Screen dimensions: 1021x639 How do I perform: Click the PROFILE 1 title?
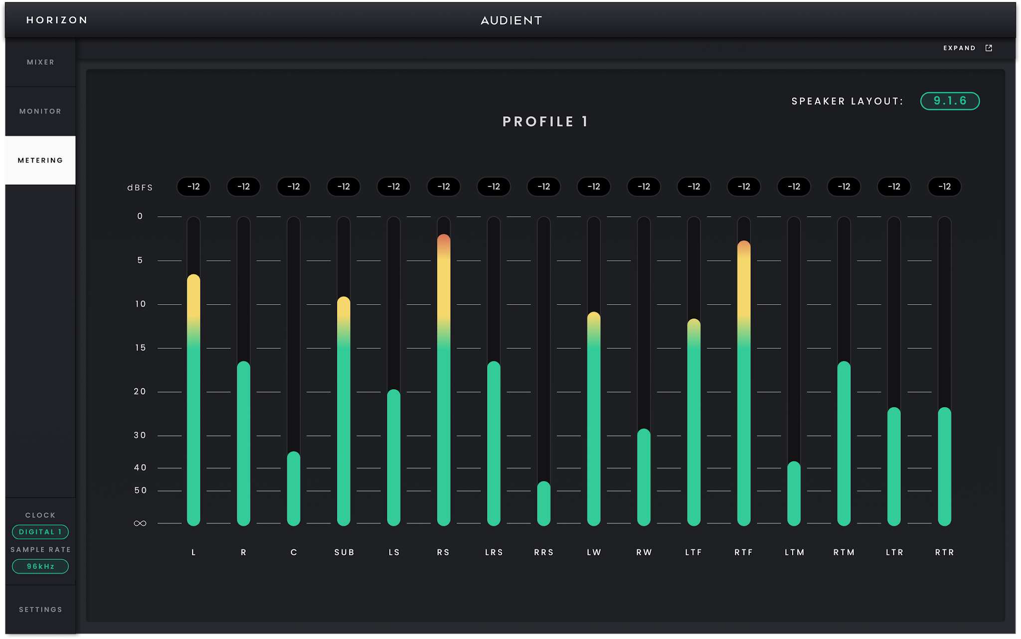[545, 122]
